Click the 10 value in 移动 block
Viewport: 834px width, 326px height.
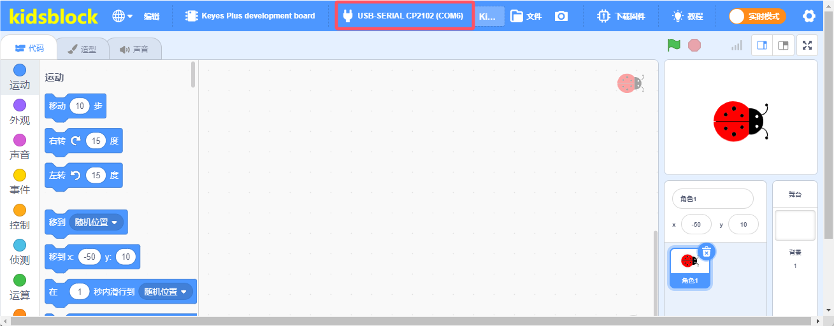pyautogui.click(x=80, y=106)
